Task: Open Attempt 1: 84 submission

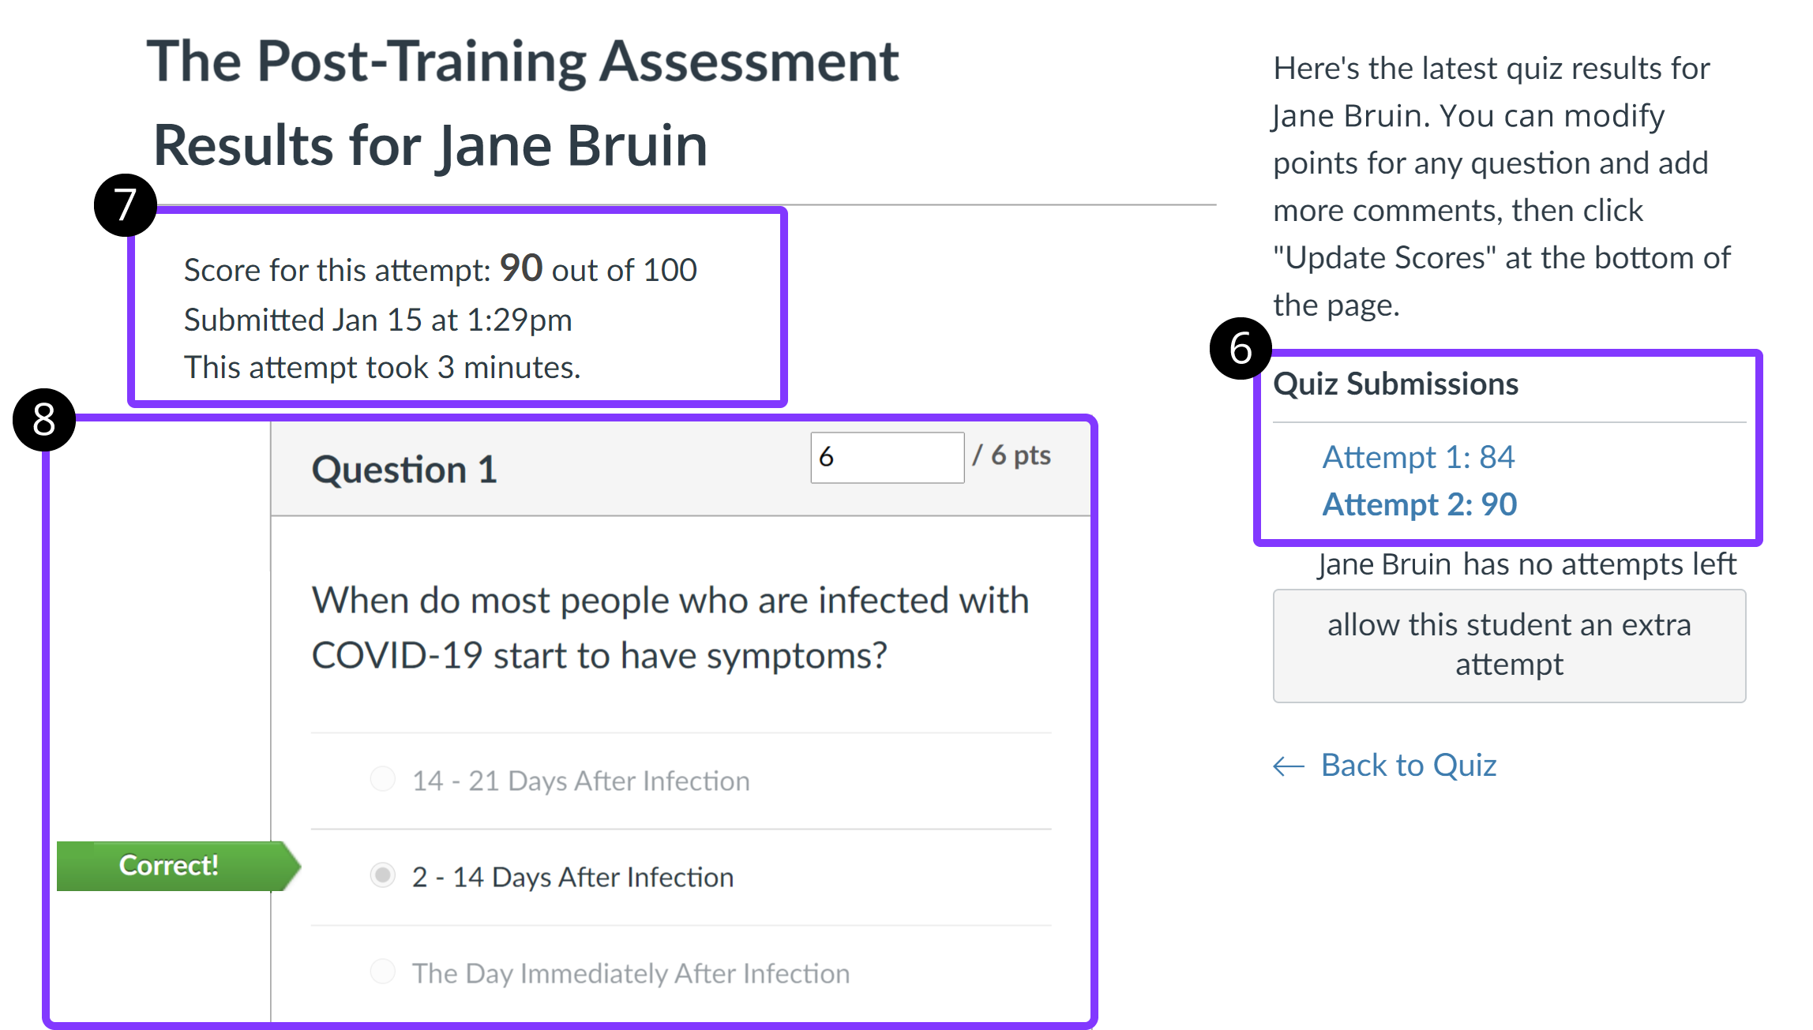Action: 1418,457
